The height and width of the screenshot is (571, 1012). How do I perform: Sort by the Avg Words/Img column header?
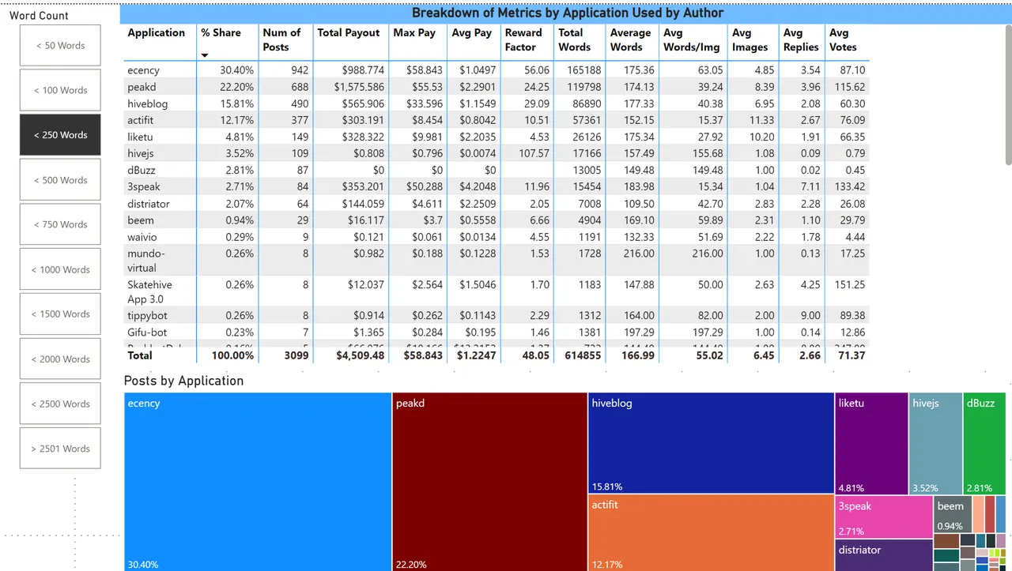tap(691, 39)
